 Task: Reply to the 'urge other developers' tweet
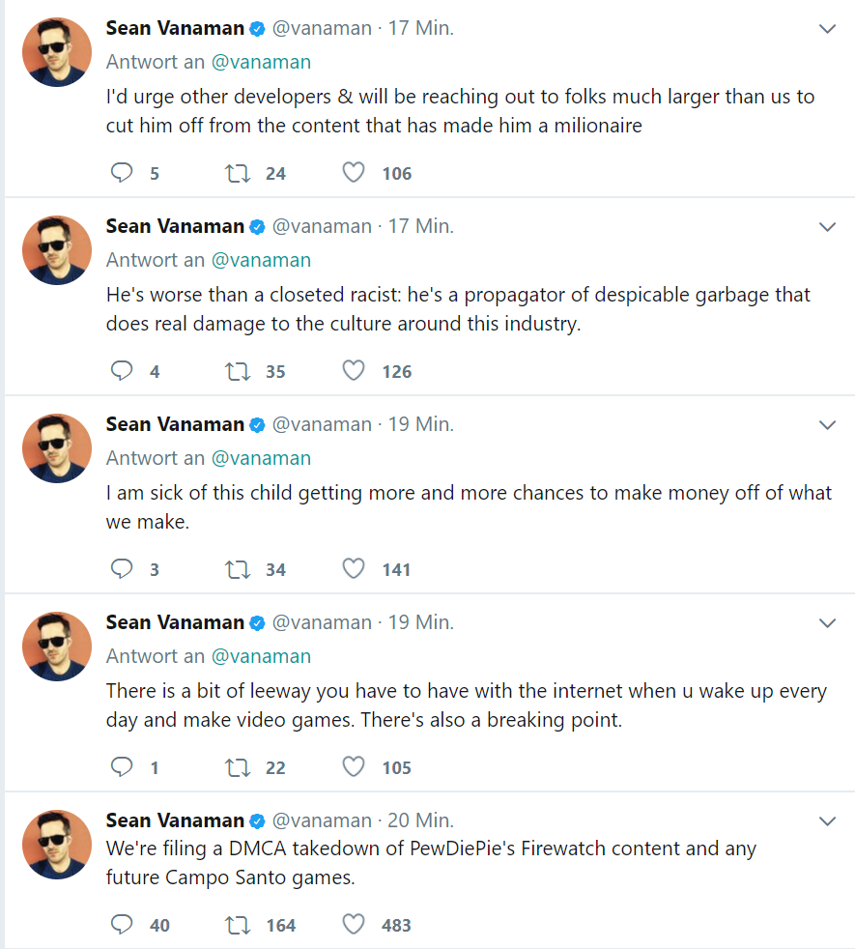click(122, 172)
